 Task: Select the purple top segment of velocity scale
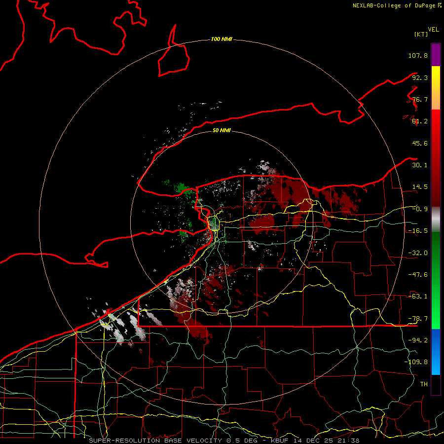(x=436, y=55)
